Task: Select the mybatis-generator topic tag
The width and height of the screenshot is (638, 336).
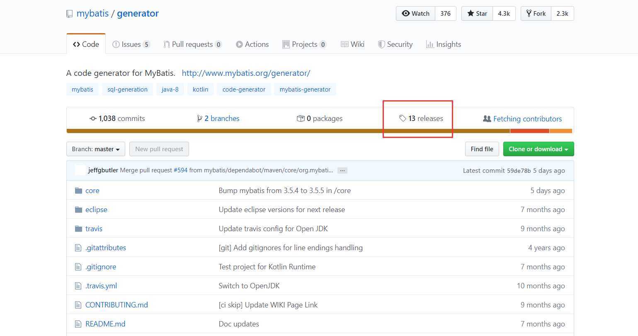Action: tap(305, 89)
